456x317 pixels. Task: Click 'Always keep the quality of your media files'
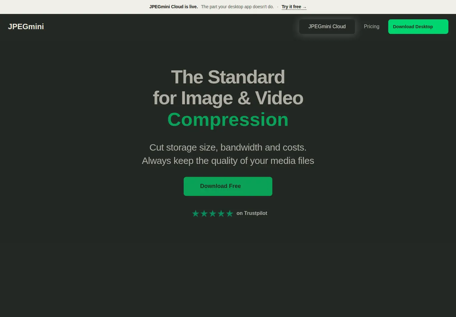click(x=228, y=161)
